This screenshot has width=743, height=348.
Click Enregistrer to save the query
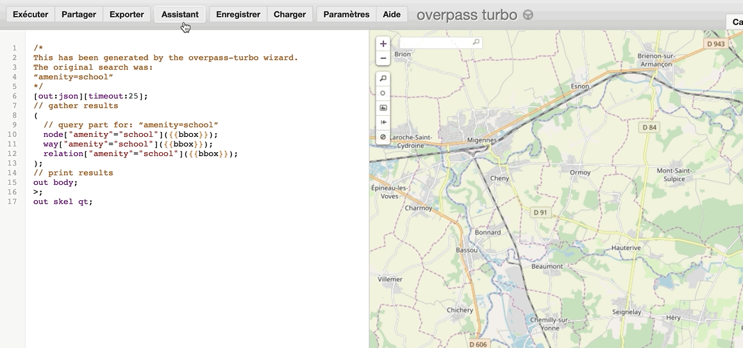(238, 14)
